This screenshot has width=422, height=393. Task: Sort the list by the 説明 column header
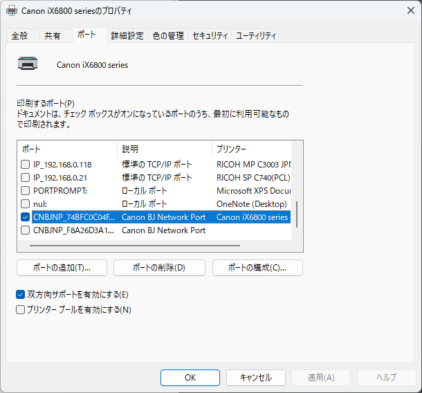click(x=165, y=149)
